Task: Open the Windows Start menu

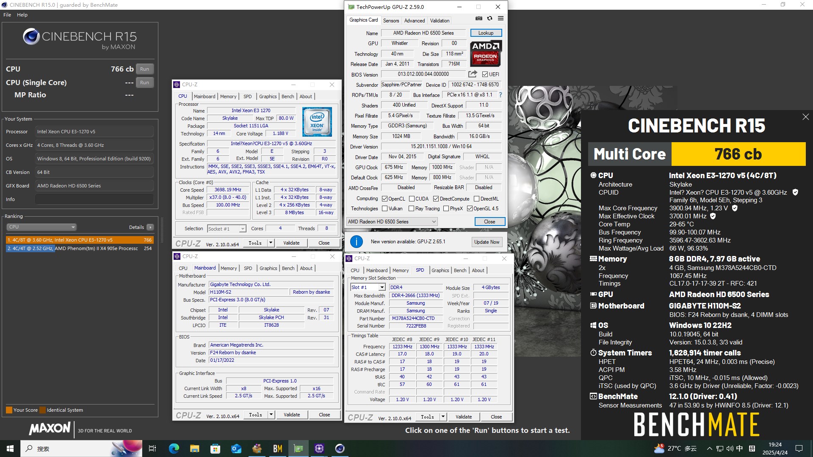Action: (x=10, y=449)
